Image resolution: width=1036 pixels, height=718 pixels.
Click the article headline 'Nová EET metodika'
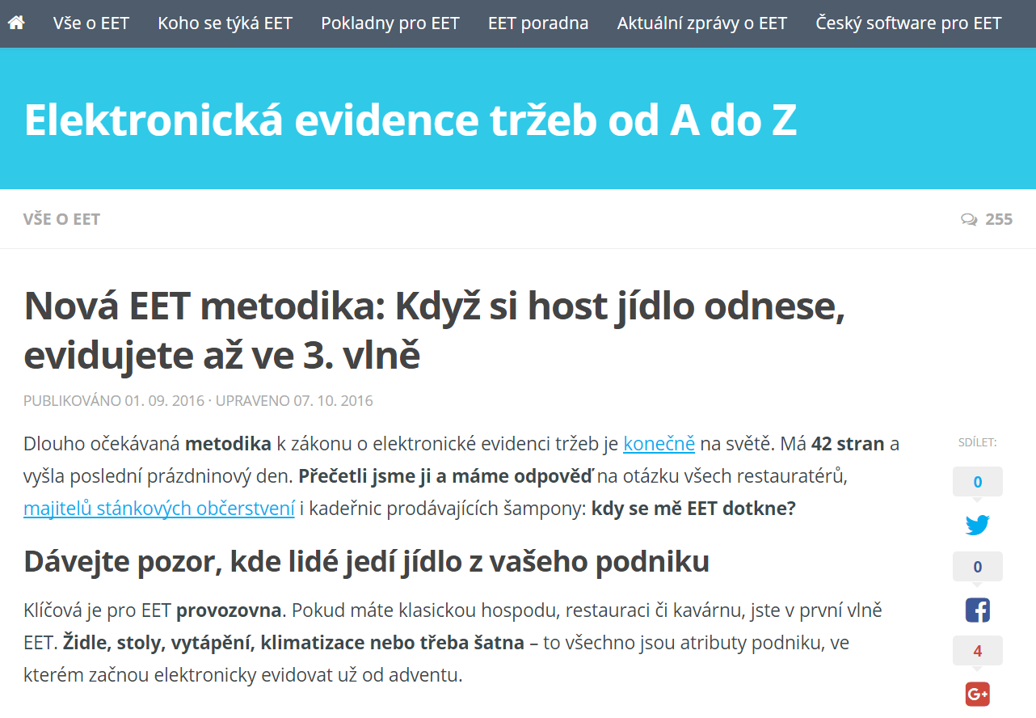pyautogui.click(x=435, y=330)
